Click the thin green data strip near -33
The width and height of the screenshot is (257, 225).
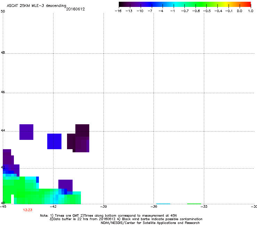tap(194, 204)
